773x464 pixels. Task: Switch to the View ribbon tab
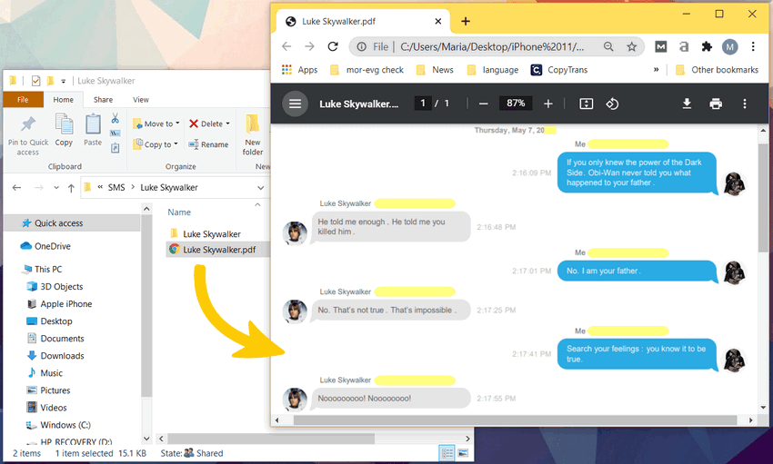tap(140, 99)
